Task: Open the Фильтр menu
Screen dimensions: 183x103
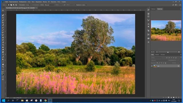Action: tap(45, 2)
